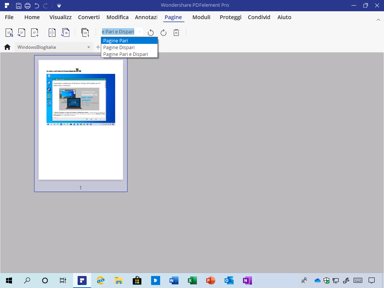Click the print icon in title bar
Image resolution: width=384 pixels, height=288 pixels.
pos(27,6)
